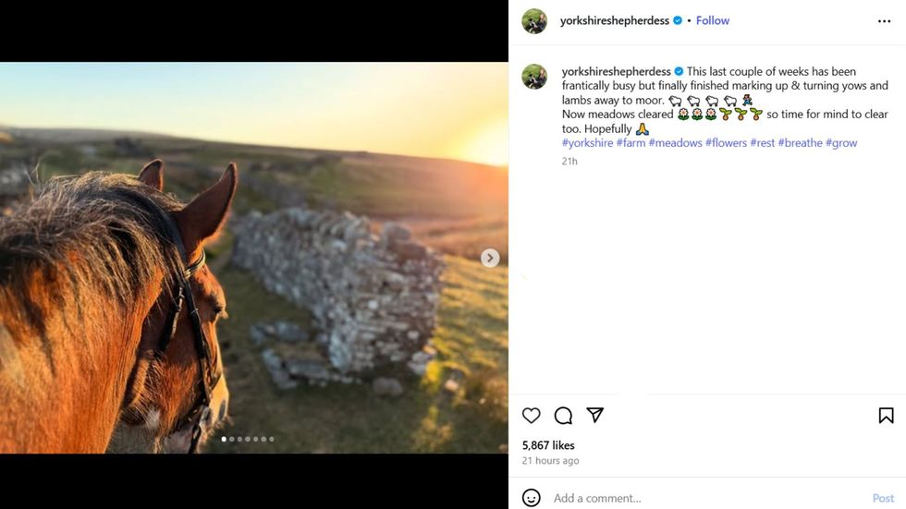Click the Post comment button
Image resolution: width=906 pixels, height=509 pixels.
883,498
